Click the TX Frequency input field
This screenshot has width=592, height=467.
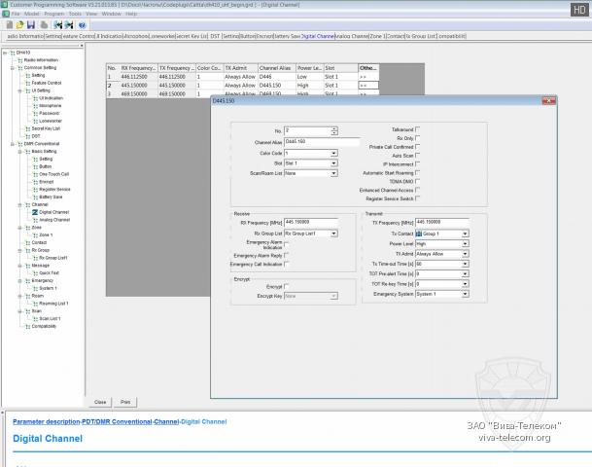442,222
